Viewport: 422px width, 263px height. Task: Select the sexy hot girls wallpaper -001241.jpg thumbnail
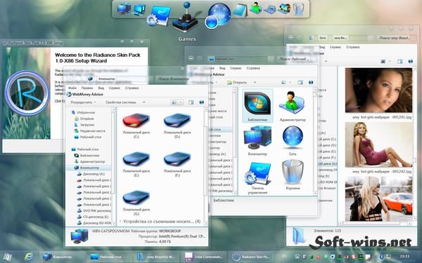pyautogui.click(x=378, y=90)
